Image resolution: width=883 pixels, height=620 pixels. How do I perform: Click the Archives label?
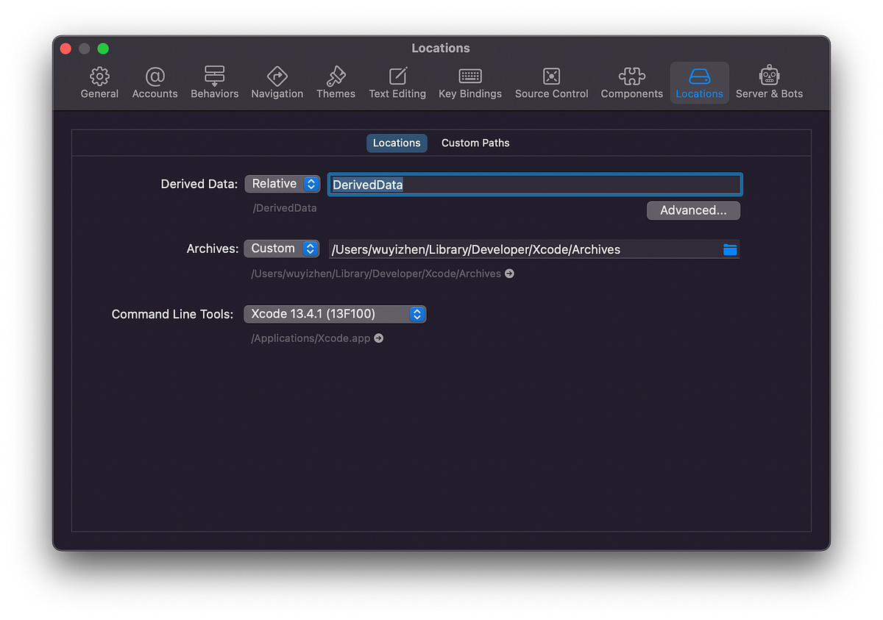click(213, 249)
